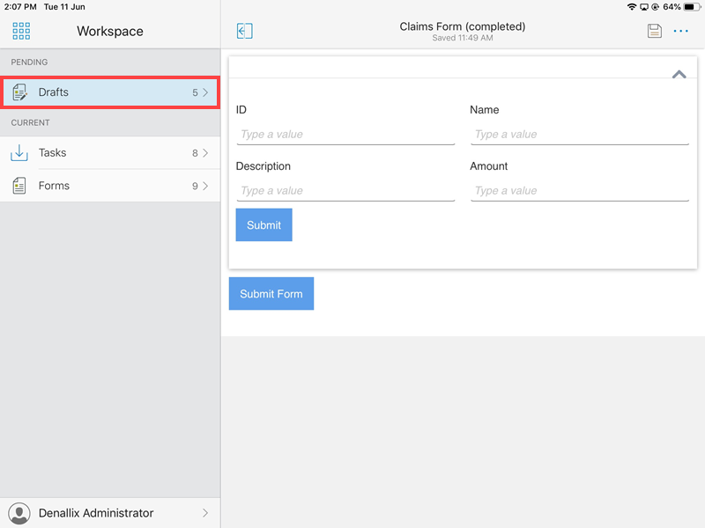Image resolution: width=705 pixels, height=528 pixels.
Task: Click the Forms sheet icon
Action: tap(19, 186)
